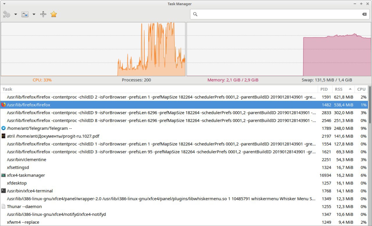
Task: Select the identify window crosshair icon
Action: click(x=43, y=14)
